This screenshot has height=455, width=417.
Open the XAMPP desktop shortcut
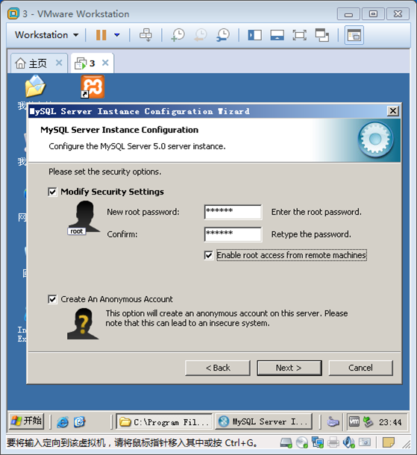point(93,87)
